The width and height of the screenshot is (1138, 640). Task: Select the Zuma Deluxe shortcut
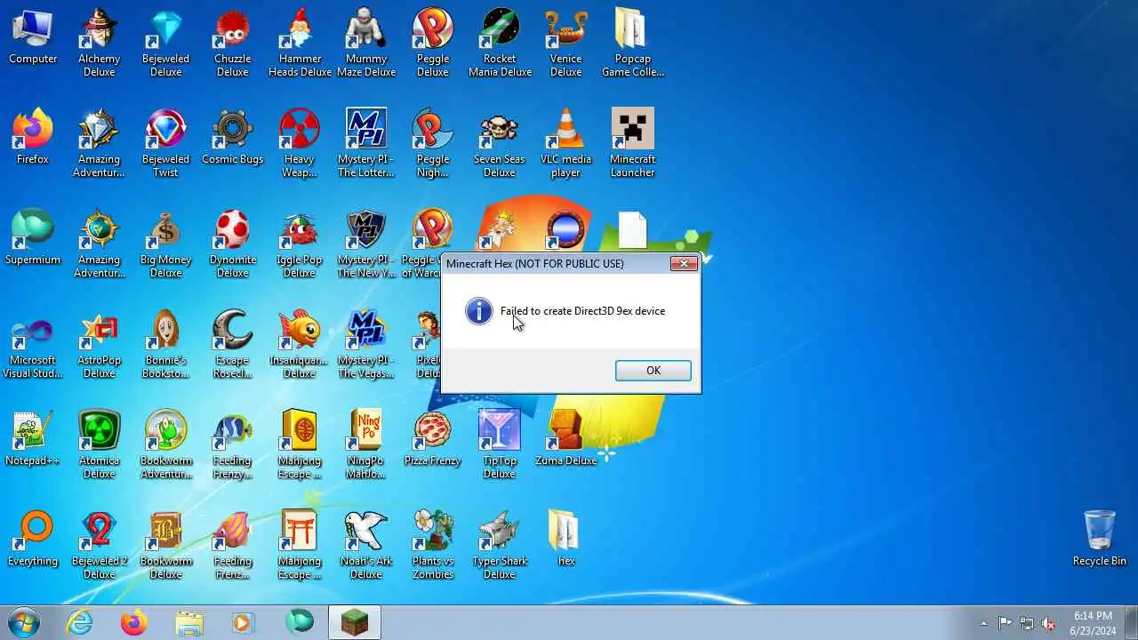[x=566, y=439]
